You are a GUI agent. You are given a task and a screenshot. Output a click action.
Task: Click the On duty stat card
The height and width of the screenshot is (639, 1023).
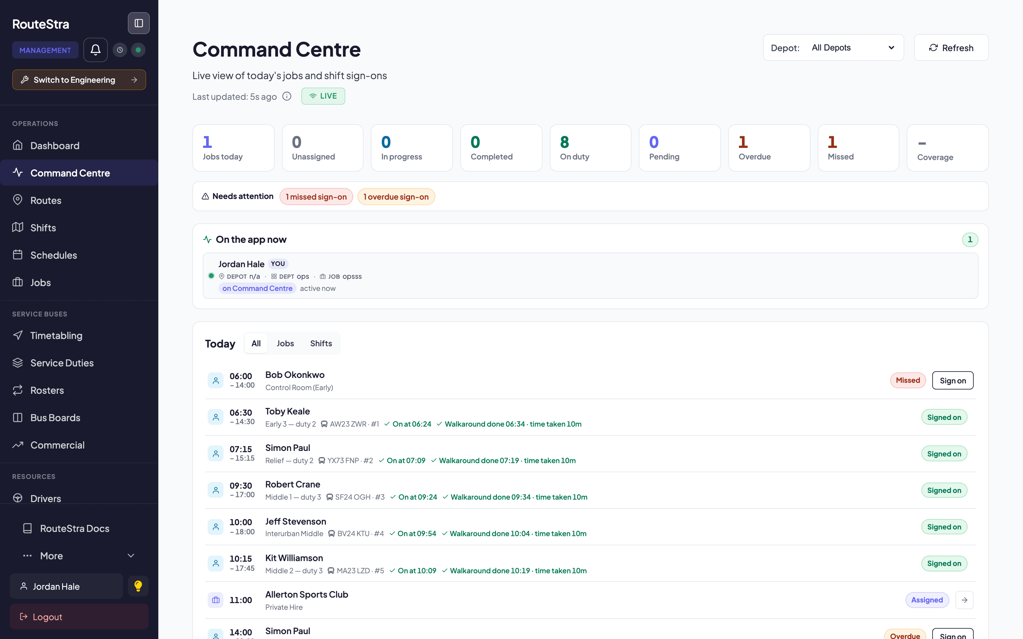click(591, 148)
